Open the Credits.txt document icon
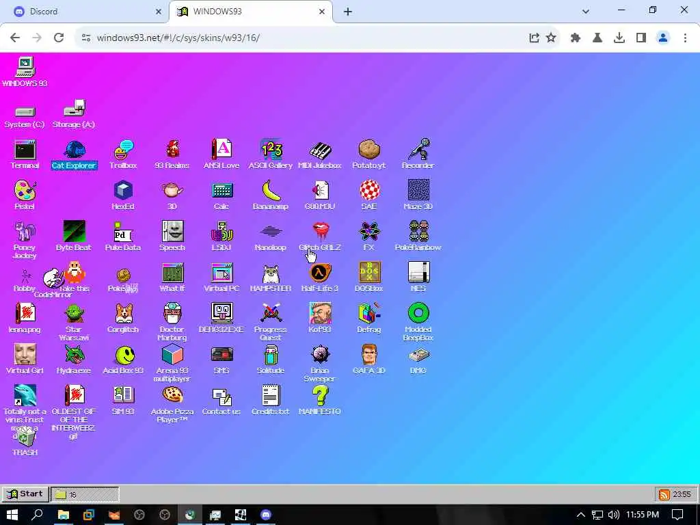The image size is (700, 525). (271, 396)
